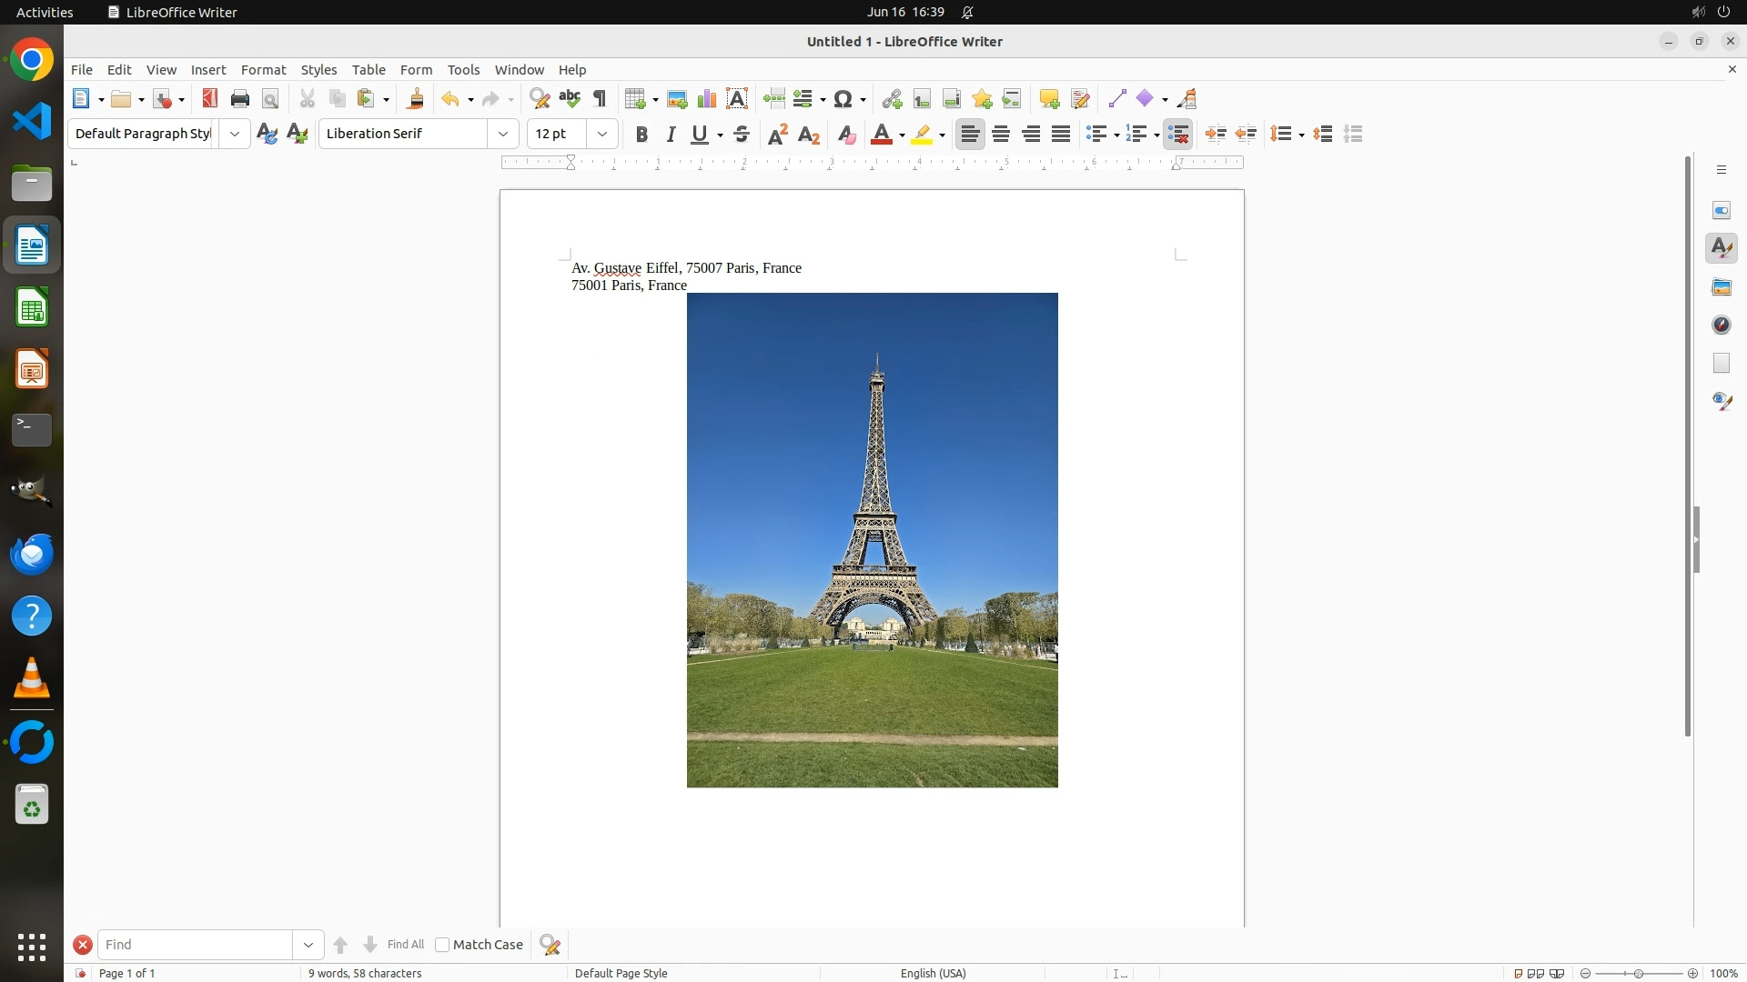Image resolution: width=1747 pixels, height=982 pixels.
Task: Click the Insert Chart icon
Action: [x=707, y=99]
